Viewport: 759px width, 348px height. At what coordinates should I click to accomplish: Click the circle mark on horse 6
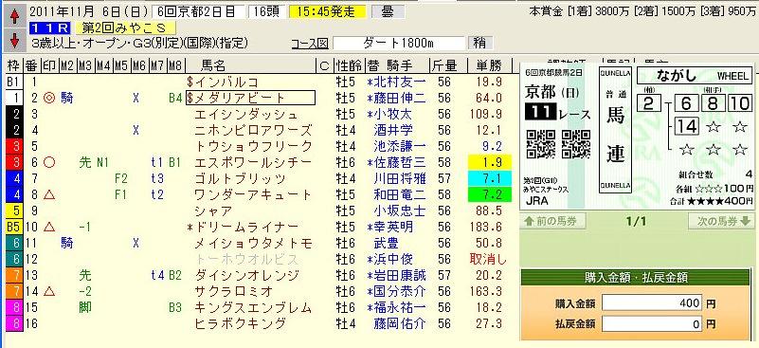tap(49, 163)
